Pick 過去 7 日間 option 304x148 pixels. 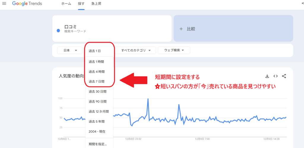point(96,82)
